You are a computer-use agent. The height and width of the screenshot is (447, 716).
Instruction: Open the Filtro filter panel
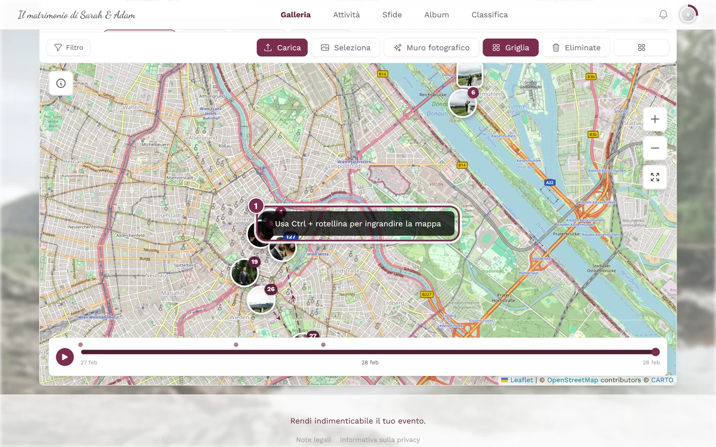click(x=69, y=48)
